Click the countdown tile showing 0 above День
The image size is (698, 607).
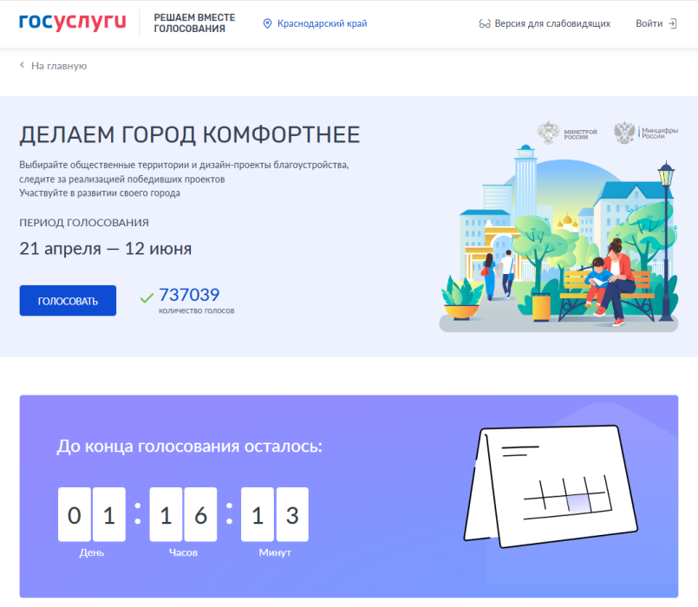(75, 514)
